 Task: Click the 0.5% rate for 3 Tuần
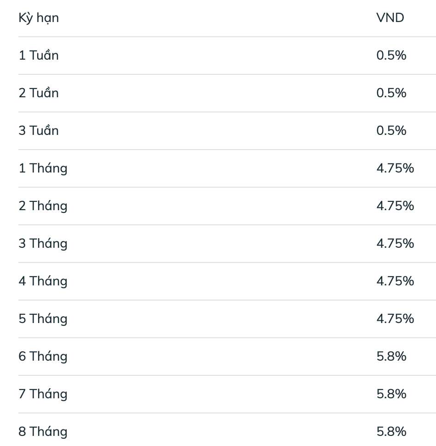click(391, 131)
